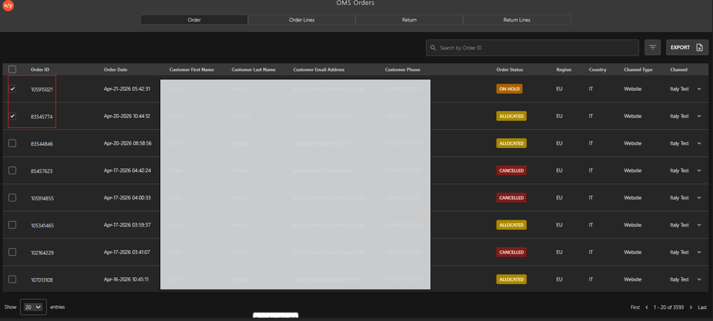Click order ID 105915021 text
713x321 pixels.
click(42, 90)
